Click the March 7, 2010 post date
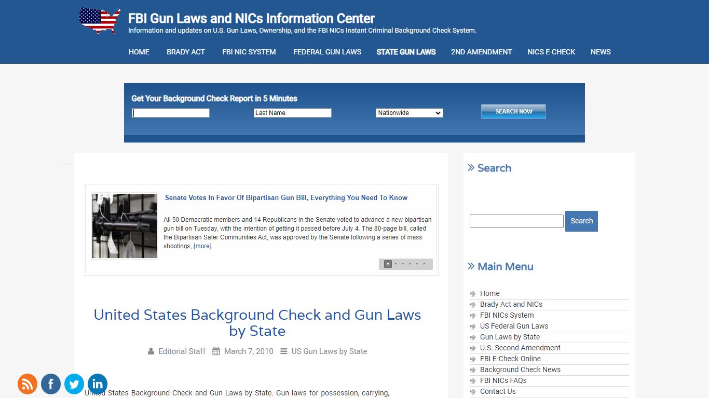Screen dimensions: 709x398 (249, 351)
